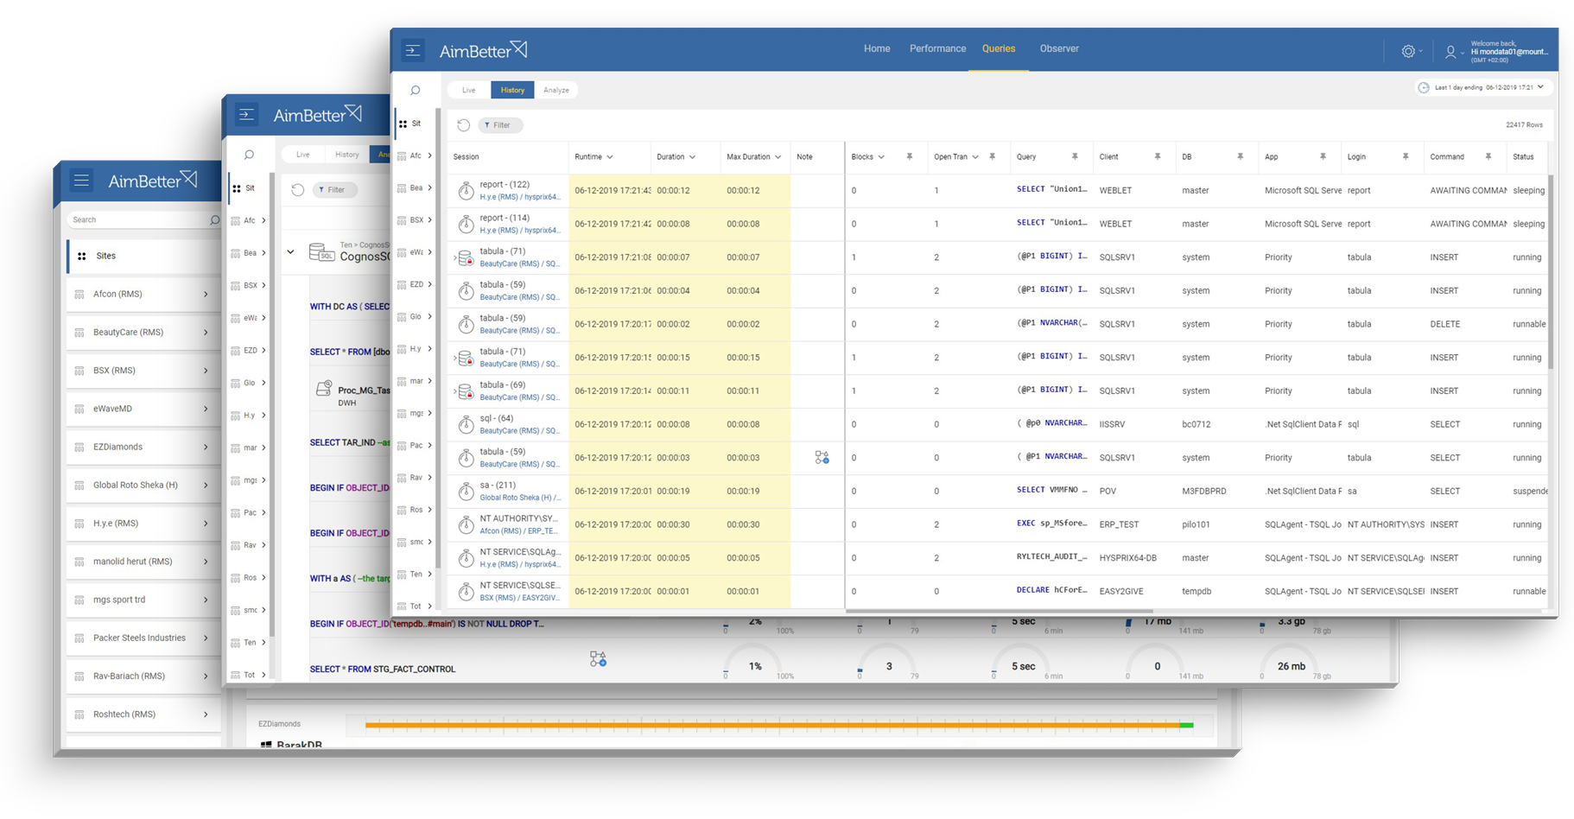The width and height of the screenshot is (1574, 819).
Task: Open hamburger menu in back window
Action: (81, 181)
